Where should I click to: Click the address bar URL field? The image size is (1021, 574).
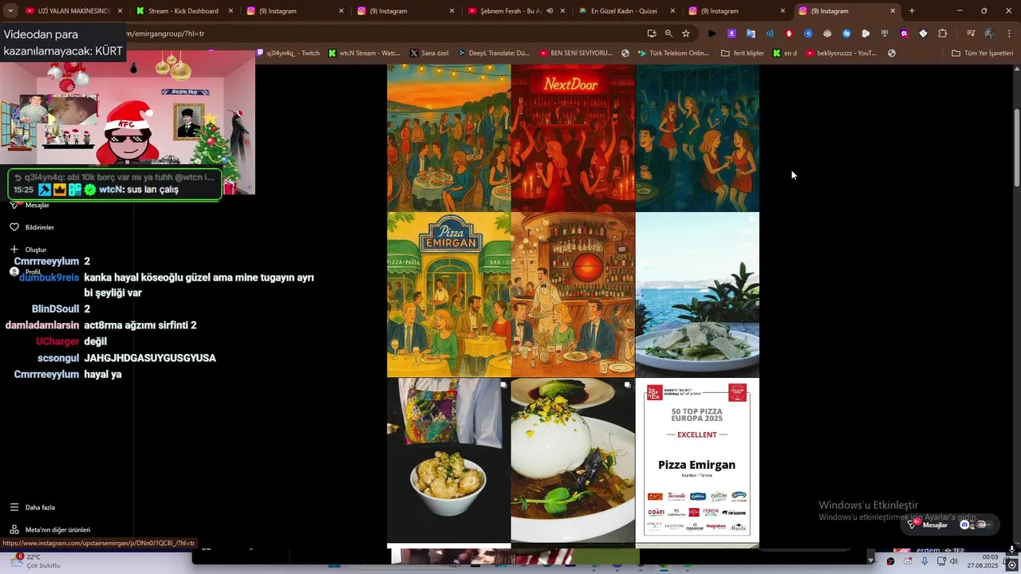[383, 33]
